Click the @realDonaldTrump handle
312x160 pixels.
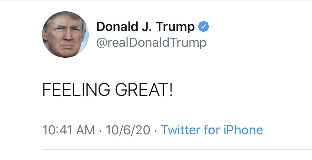[x=152, y=43]
